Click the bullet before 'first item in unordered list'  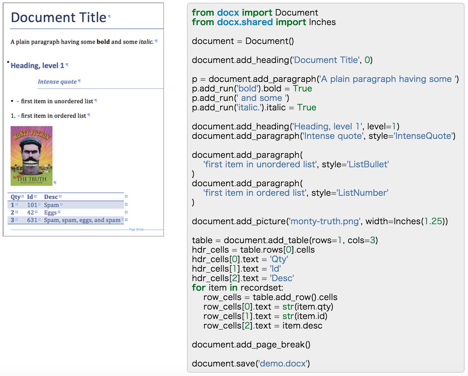tap(12, 101)
